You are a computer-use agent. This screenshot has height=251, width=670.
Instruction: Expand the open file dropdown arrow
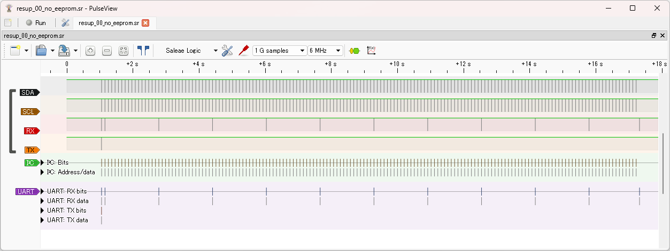pyautogui.click(x=52, y=51)
